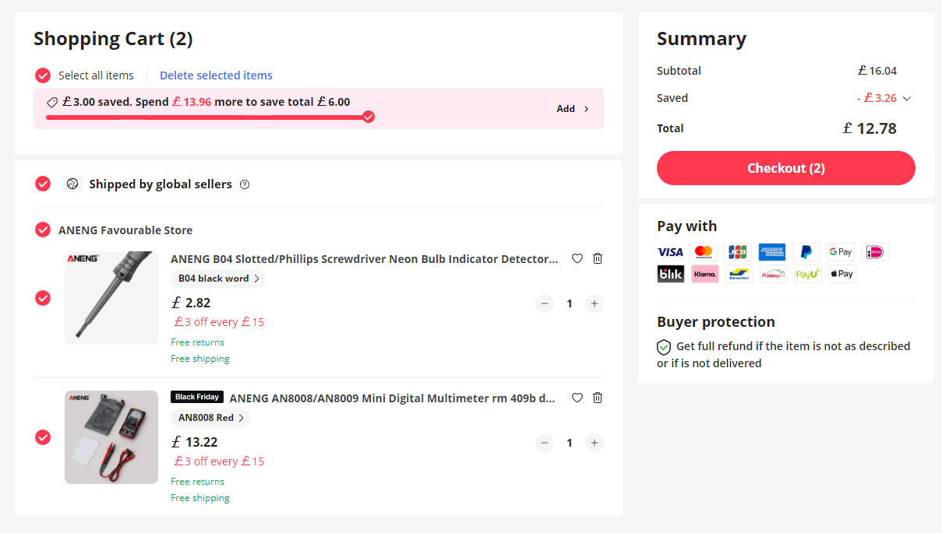Screen dimensions: 942x533
Task: Click the heart icon for the multimeter
Action: 577,398
